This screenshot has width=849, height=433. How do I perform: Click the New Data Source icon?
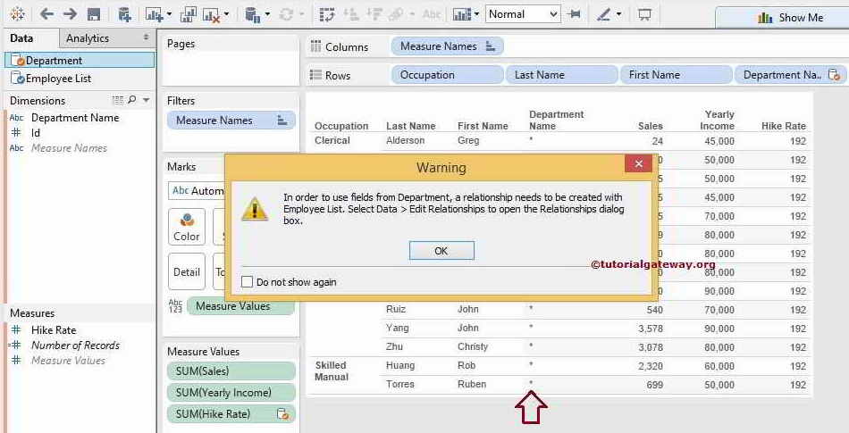pyautogui.click(x=124, y=14)
